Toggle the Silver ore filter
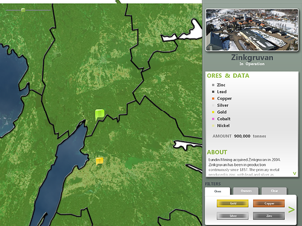 click(x=233, y=216)
